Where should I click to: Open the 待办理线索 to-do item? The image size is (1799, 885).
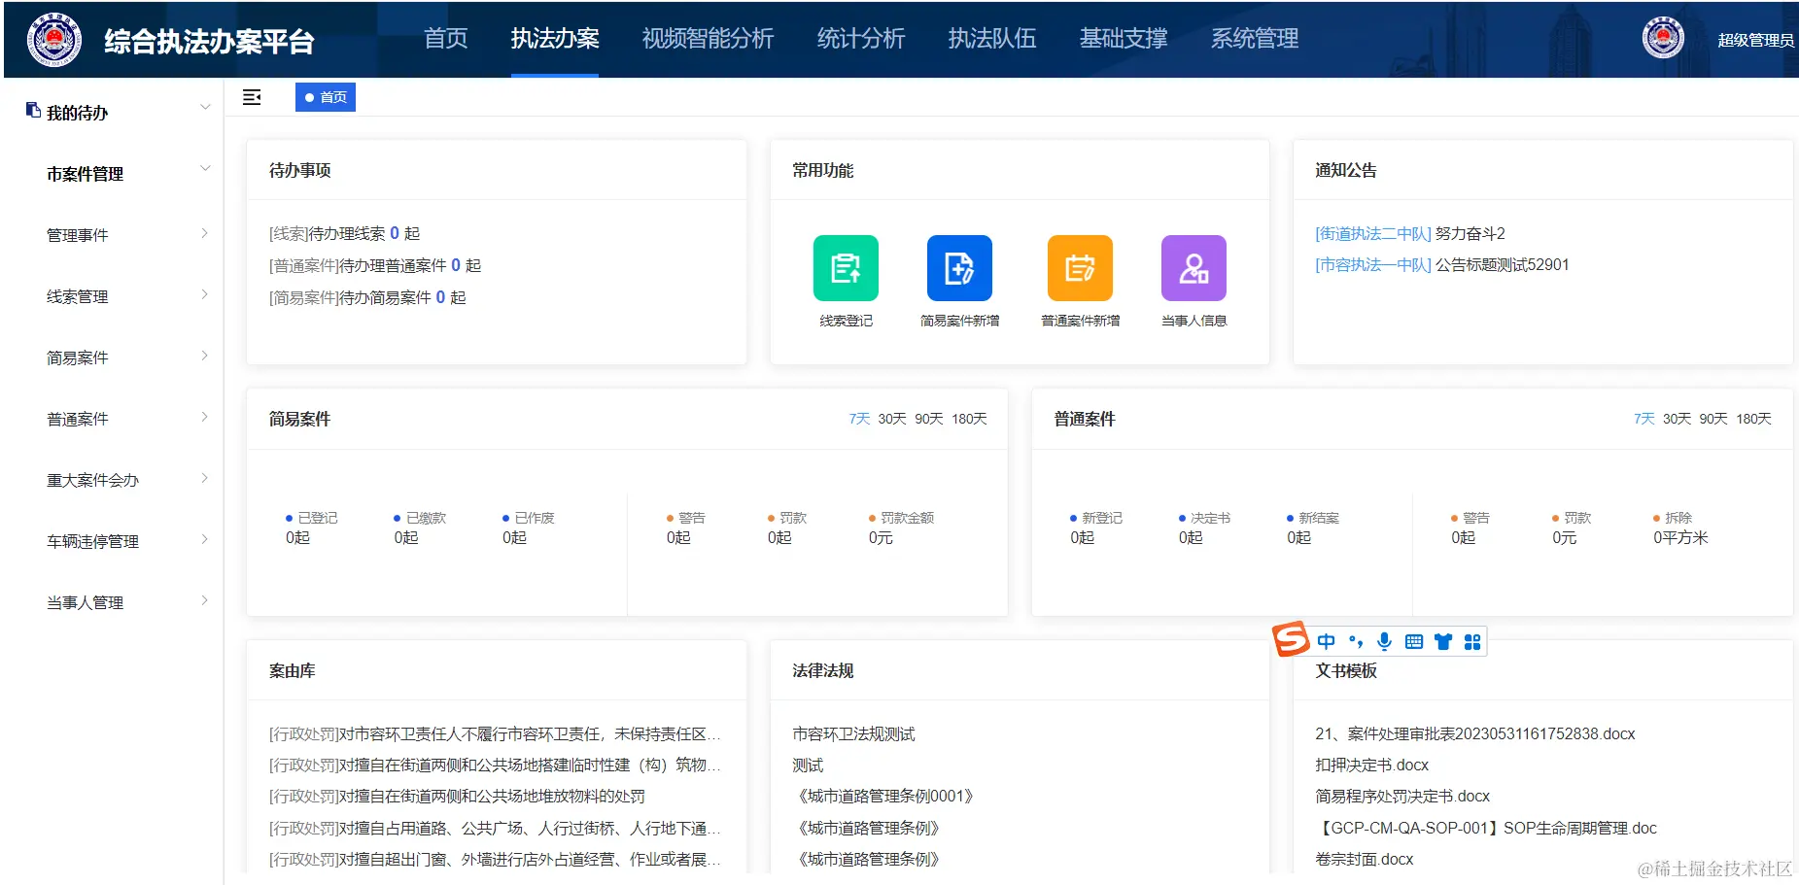[x=345, y=233]
